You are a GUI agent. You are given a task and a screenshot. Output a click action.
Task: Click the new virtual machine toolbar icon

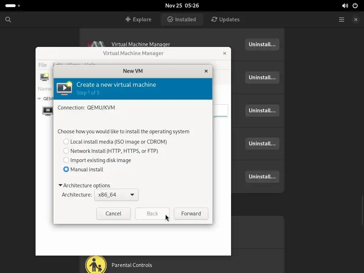click(44, 77)
